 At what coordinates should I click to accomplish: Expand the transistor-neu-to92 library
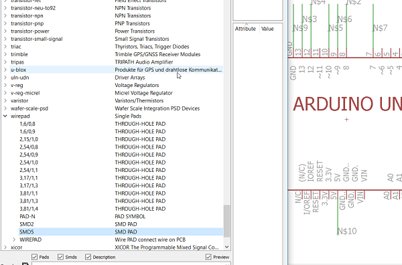5,8
